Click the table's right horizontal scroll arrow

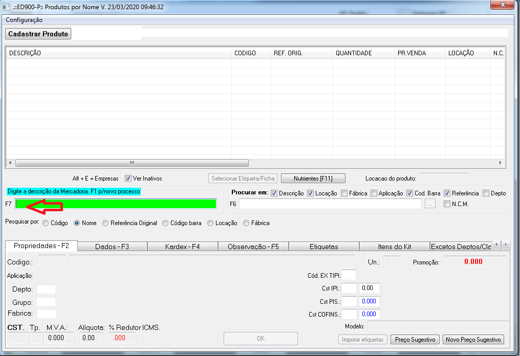tap(501, 163)
